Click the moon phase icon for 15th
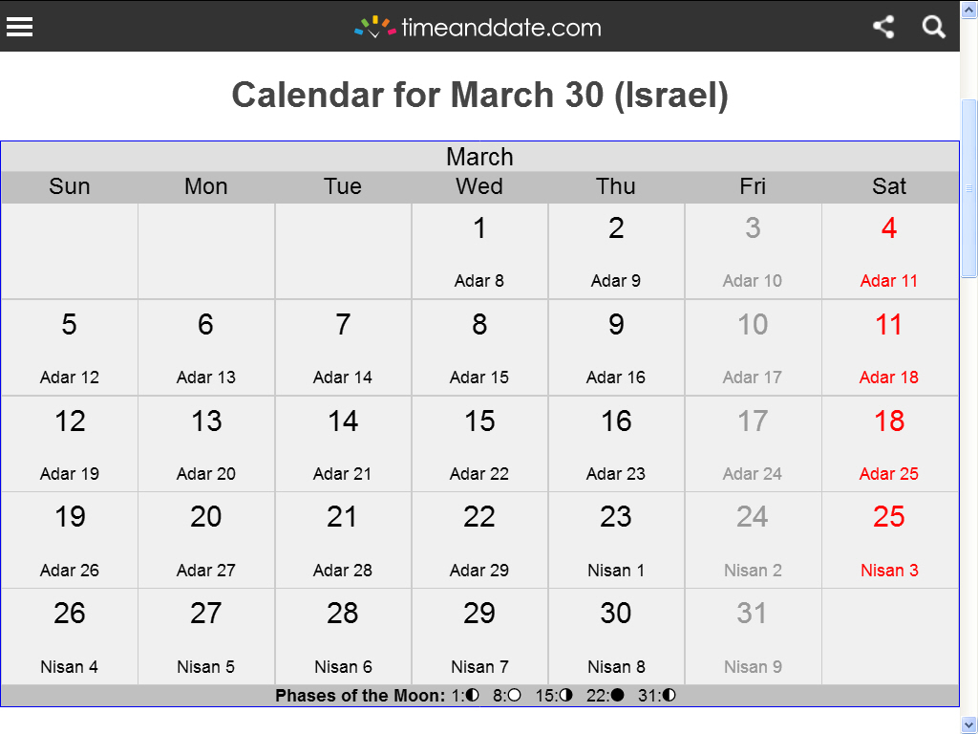 coord(565,695)
